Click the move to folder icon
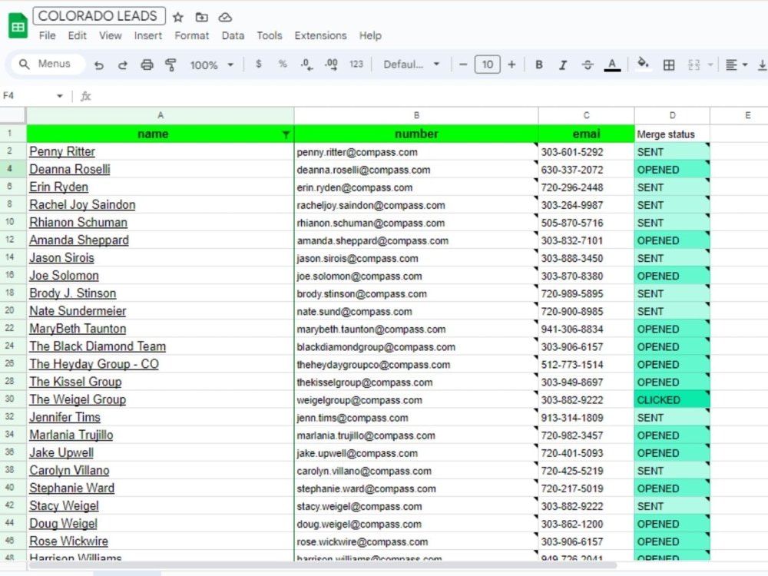This screenshot has width=768, height=576. 202,17
